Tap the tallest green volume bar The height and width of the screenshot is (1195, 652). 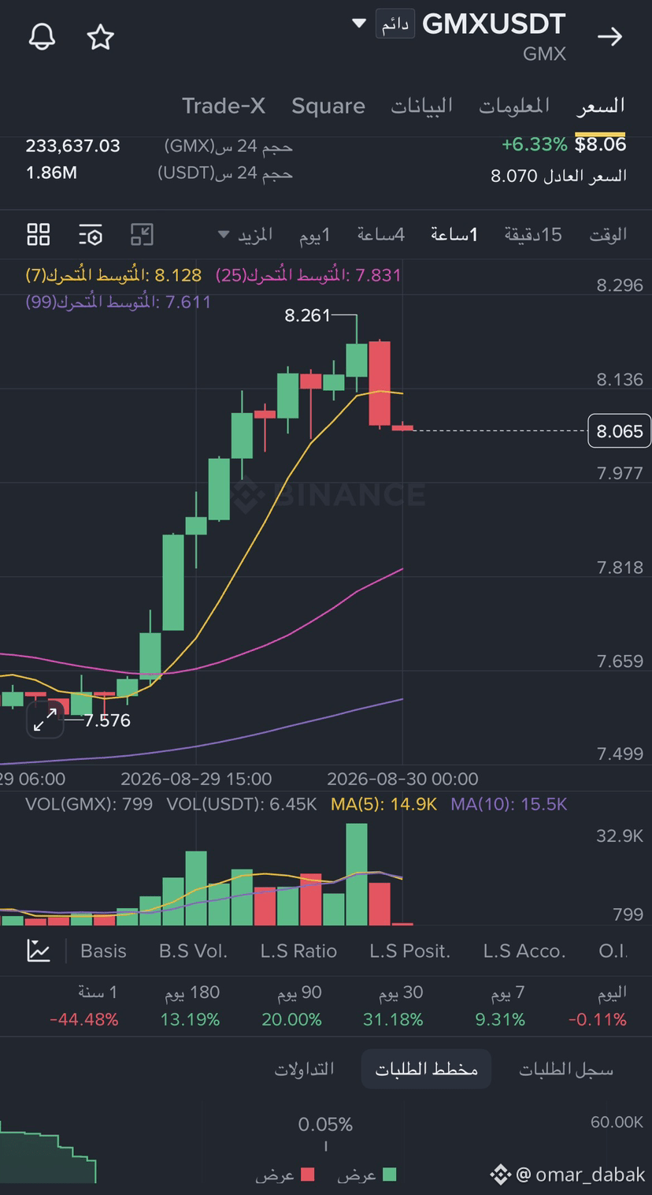click(x=357, y=874)
